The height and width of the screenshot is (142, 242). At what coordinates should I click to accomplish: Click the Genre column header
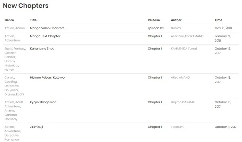[9, 20]
